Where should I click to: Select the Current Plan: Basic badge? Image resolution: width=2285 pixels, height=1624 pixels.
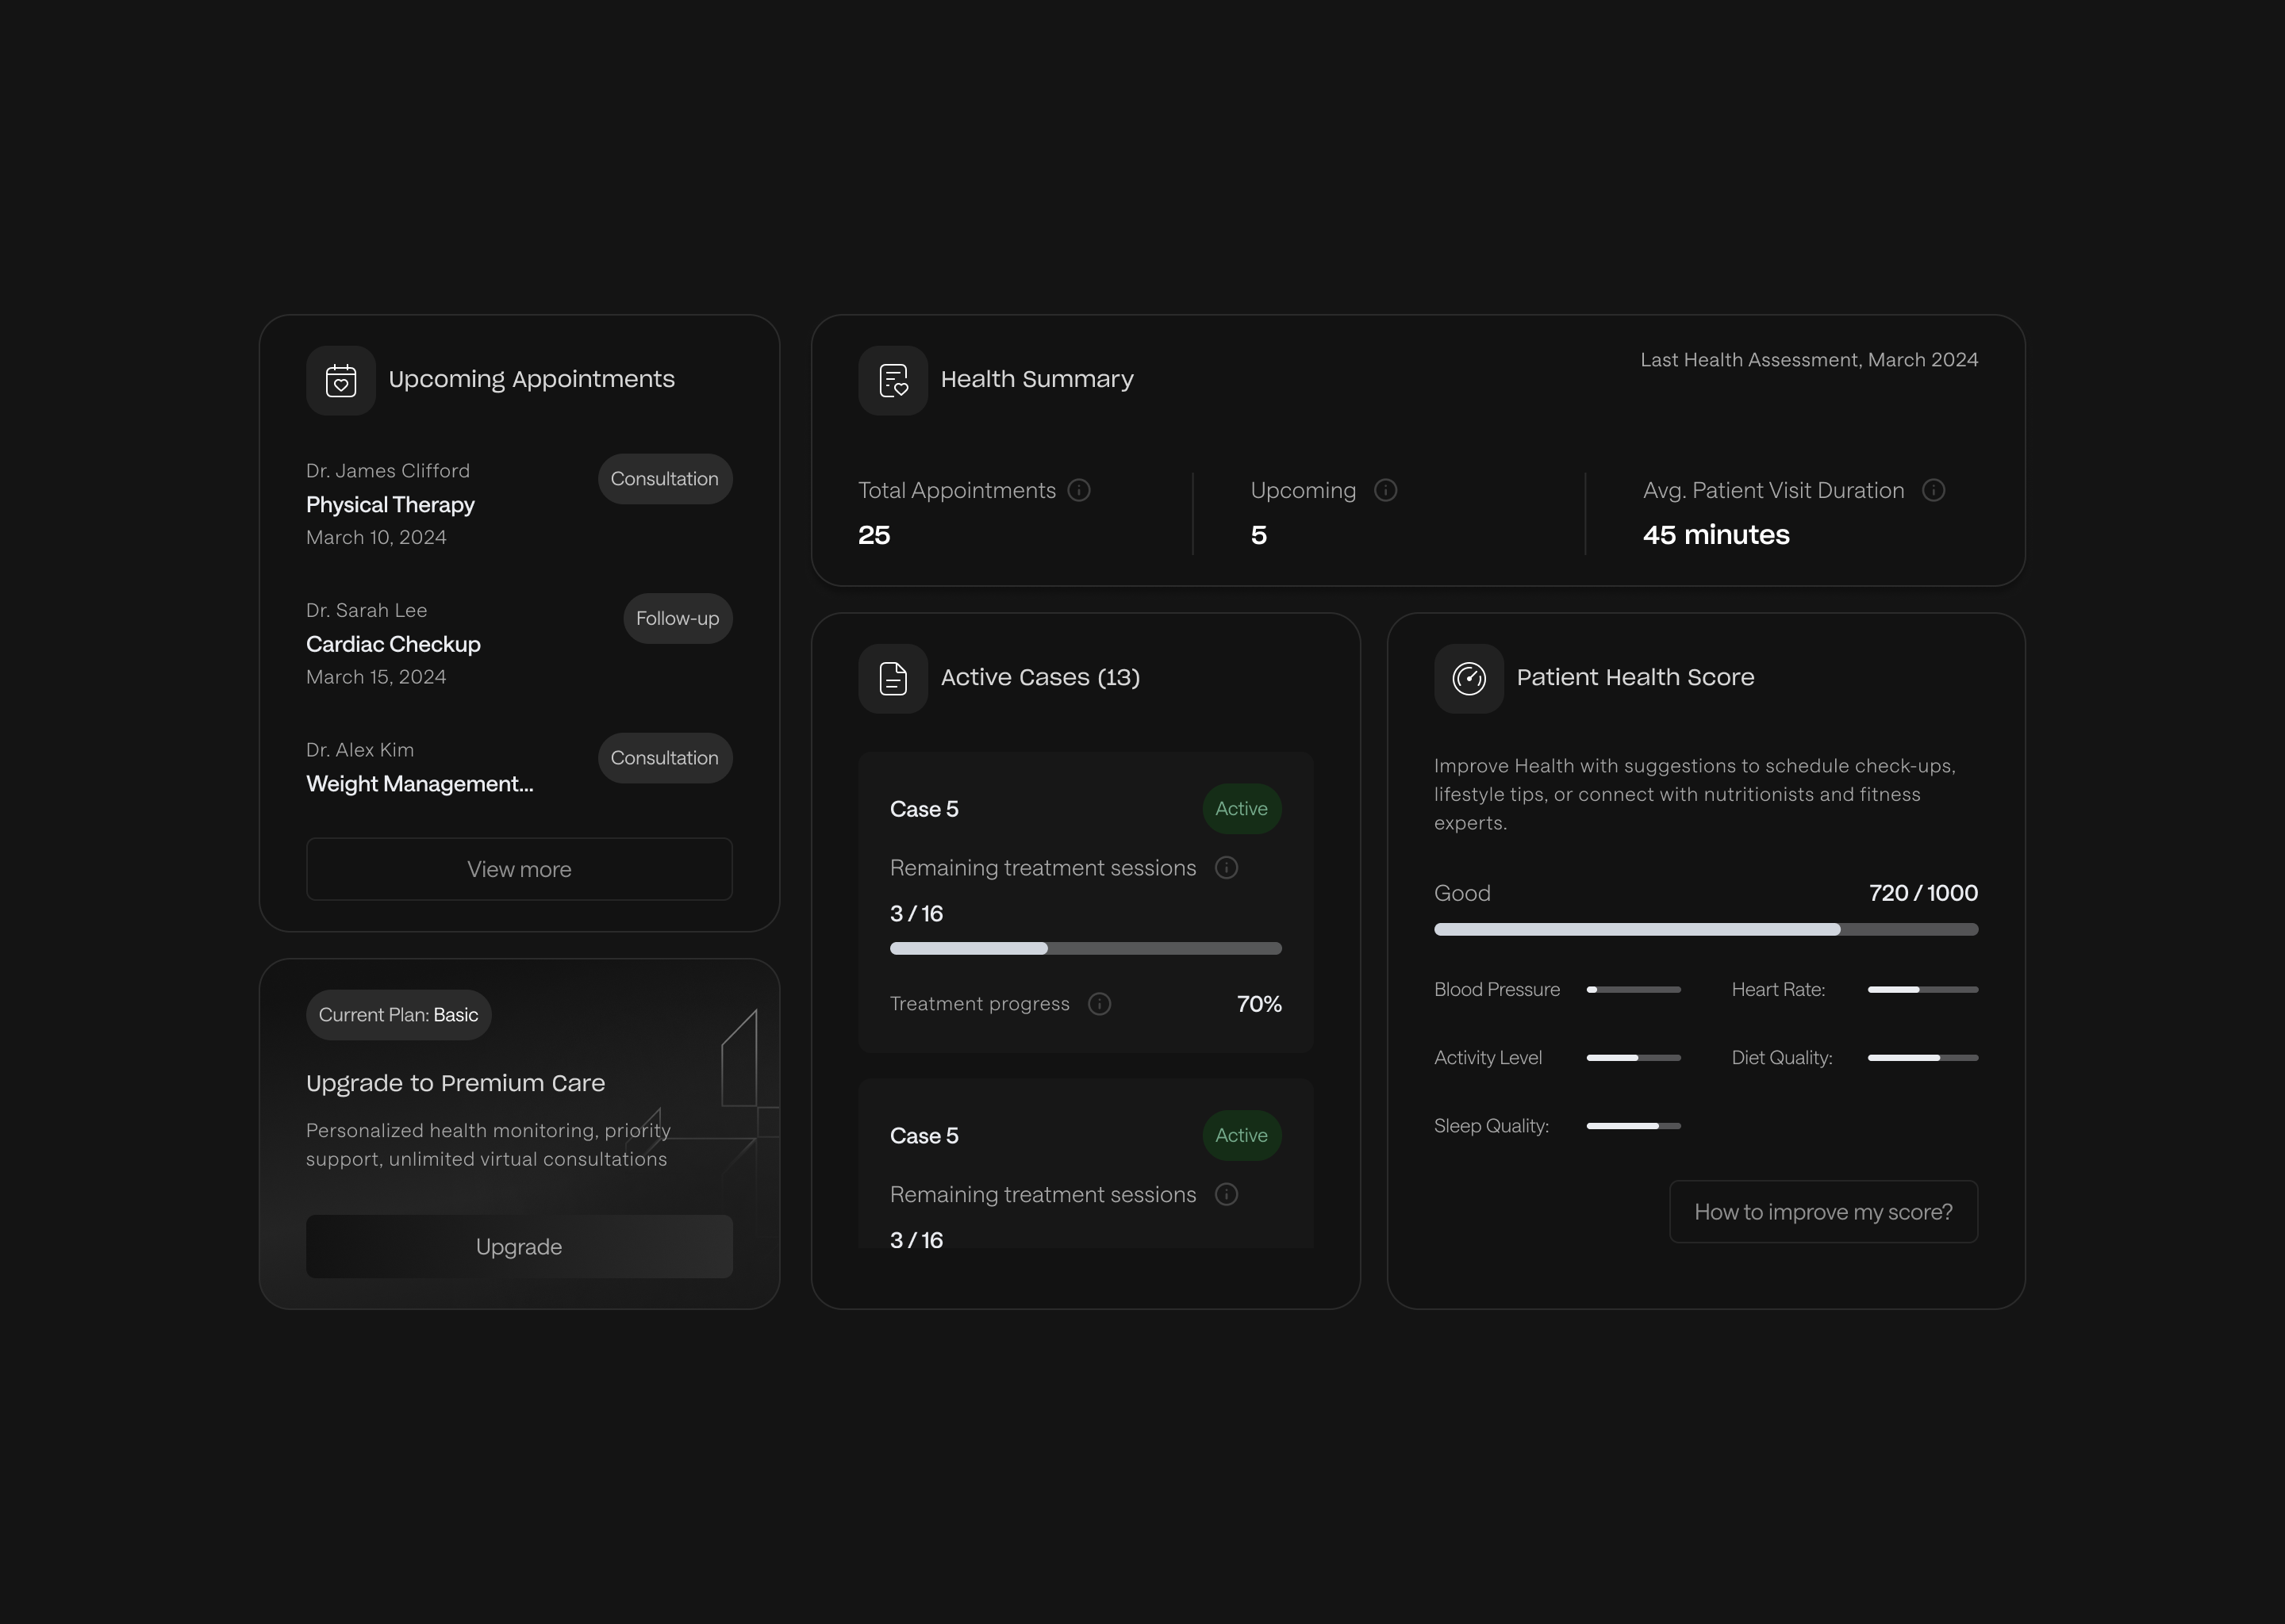point(397,1014)
